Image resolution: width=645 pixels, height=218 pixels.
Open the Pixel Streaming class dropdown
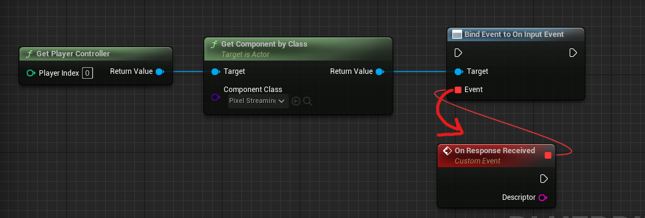[258, 101]
